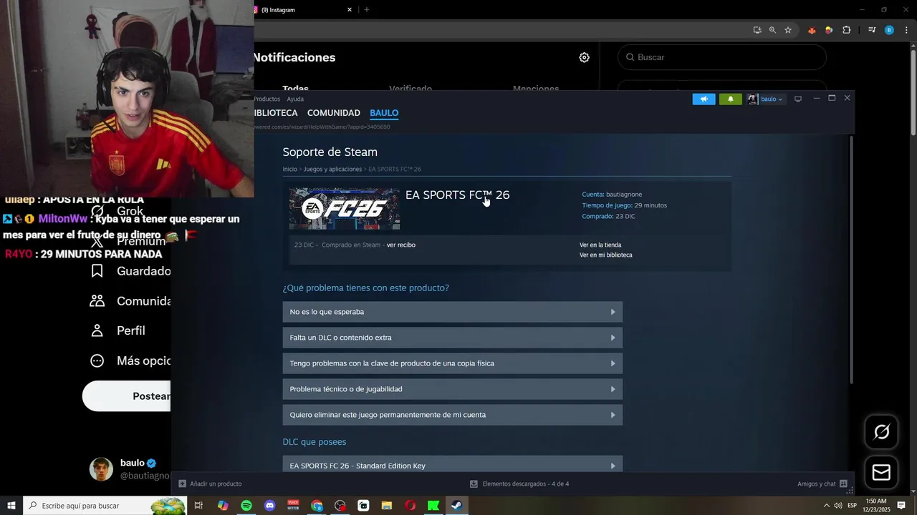
Task: Open Spotify from the taskbar
Action: pos(246,506)
